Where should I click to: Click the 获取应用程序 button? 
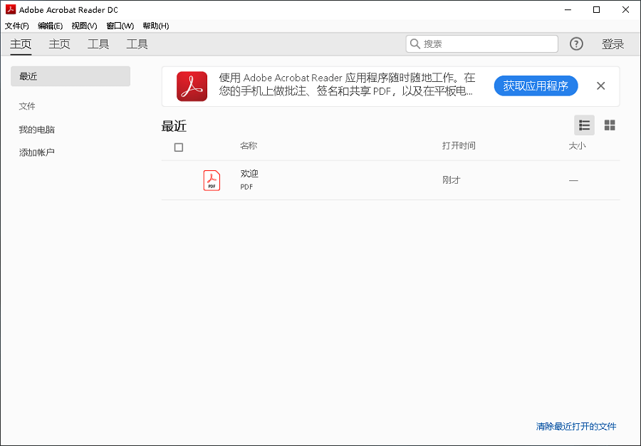pos(536,85)
